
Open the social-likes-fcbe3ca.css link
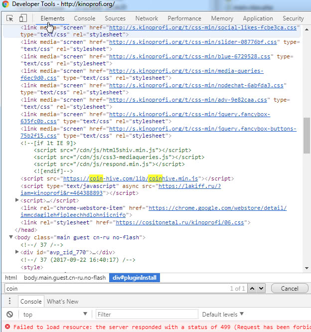coord(203,27)
